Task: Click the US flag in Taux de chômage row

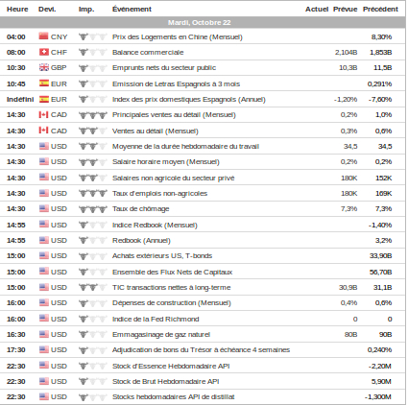Action: [44, 208]
